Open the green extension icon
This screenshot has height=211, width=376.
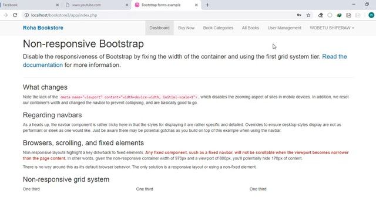tap(339, 15)
